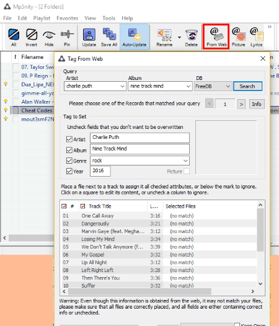This screenshot has width=279, height=326.
Task: Click the Picture from web icon
Action: tap(239, 37)
